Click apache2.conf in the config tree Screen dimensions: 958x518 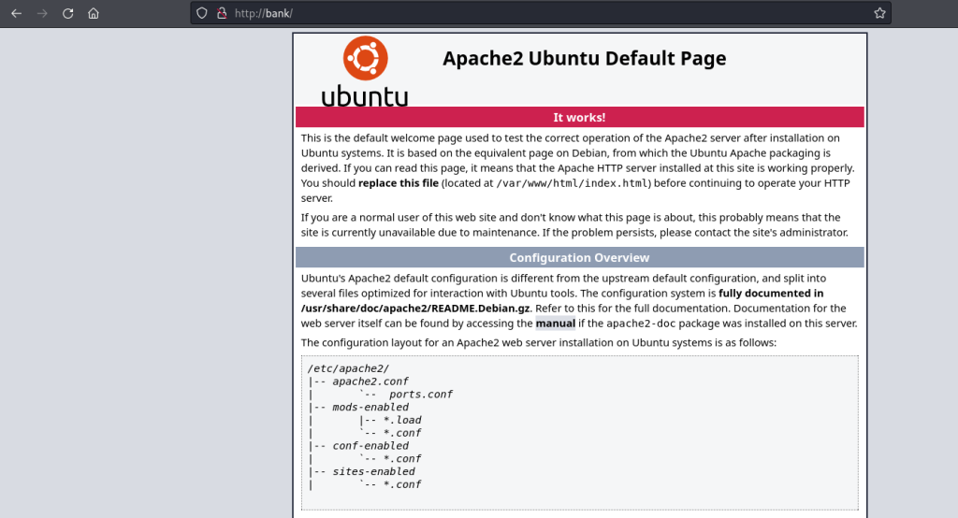[370, 381]
